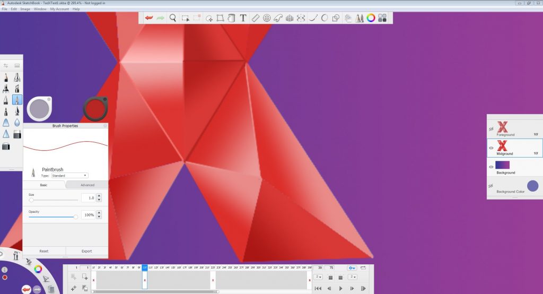
Task: Redo with the green arrow in top toolbar
Action: pos(160,18)
